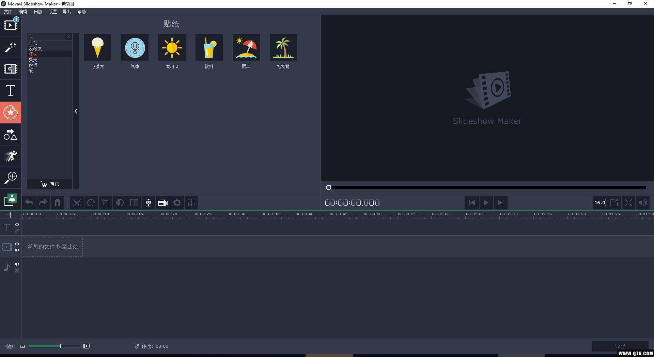Click the 导出 export button
This screenshot has height=357, width=654.
pos(620,346)
